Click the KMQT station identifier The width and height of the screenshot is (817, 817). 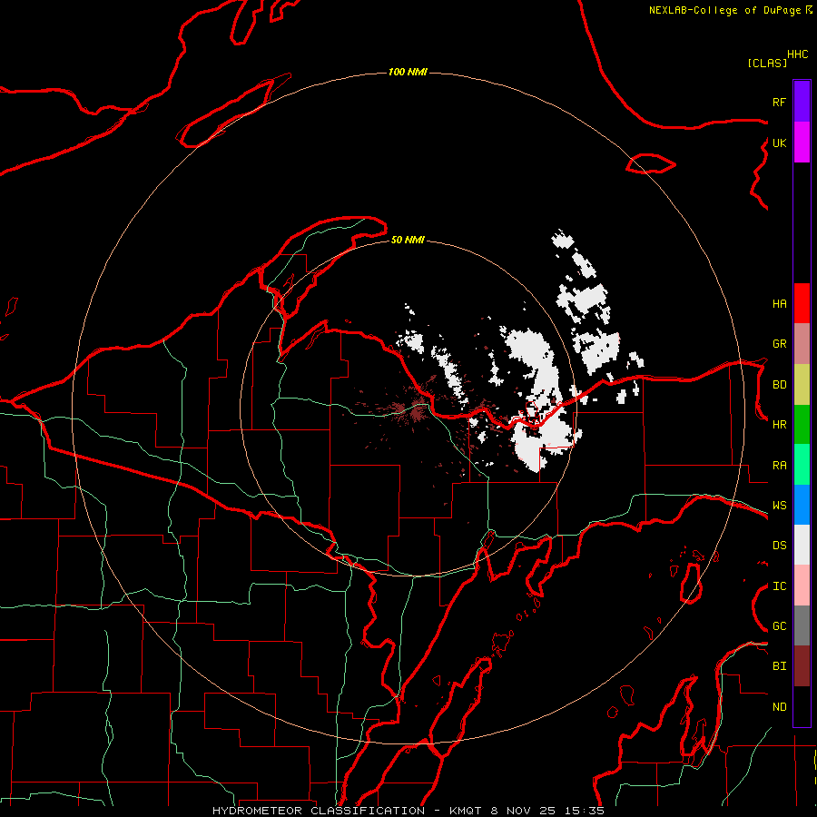click(467, 811)
